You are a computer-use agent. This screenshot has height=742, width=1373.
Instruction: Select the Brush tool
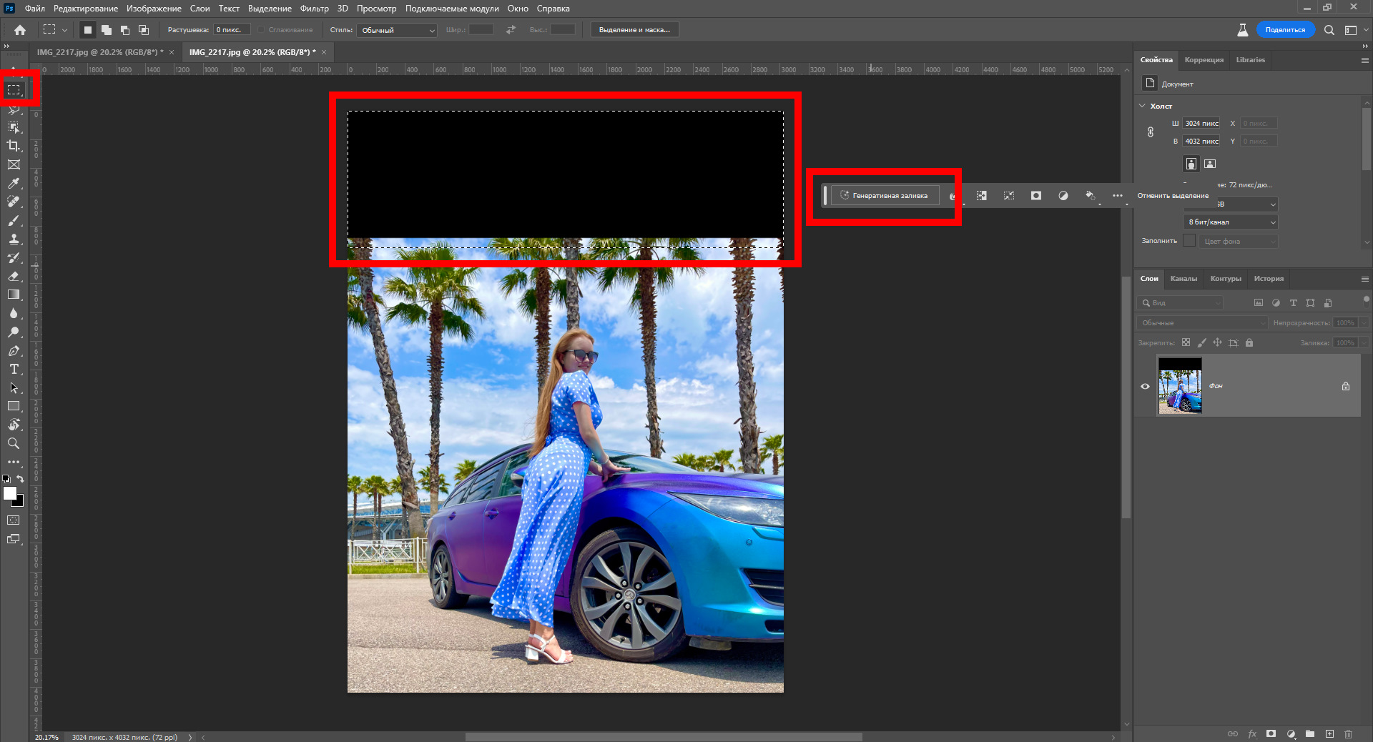pyautogui.click(x=14, y=221)
